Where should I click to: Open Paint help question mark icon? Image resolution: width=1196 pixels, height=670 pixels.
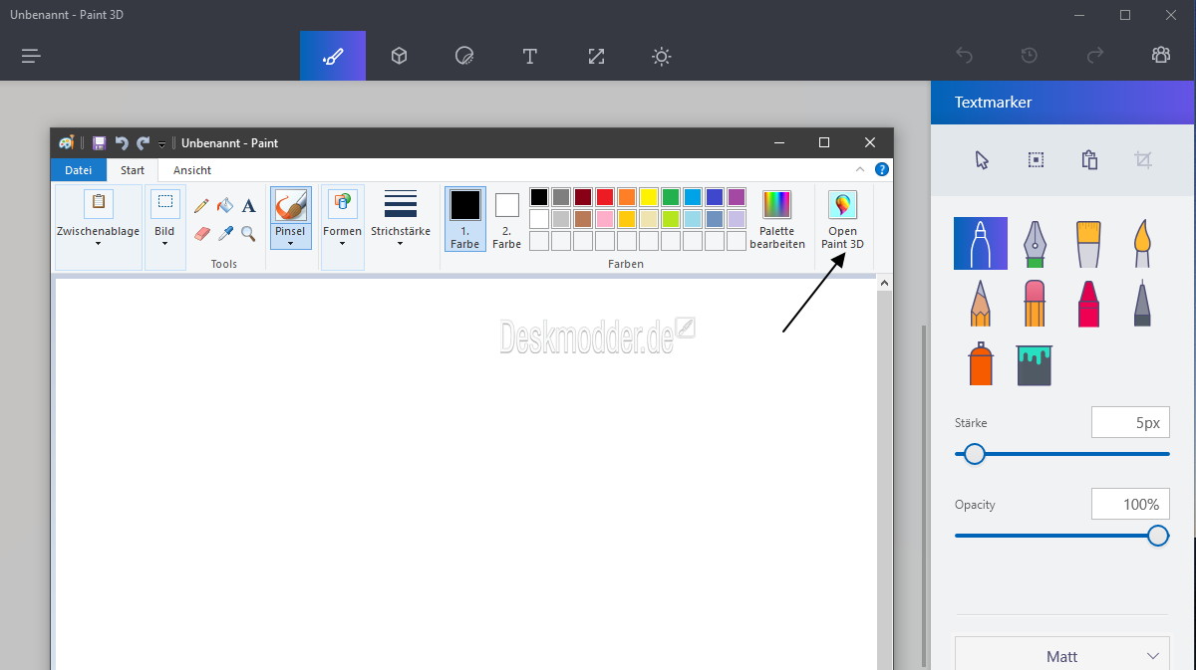coord(882,170)
